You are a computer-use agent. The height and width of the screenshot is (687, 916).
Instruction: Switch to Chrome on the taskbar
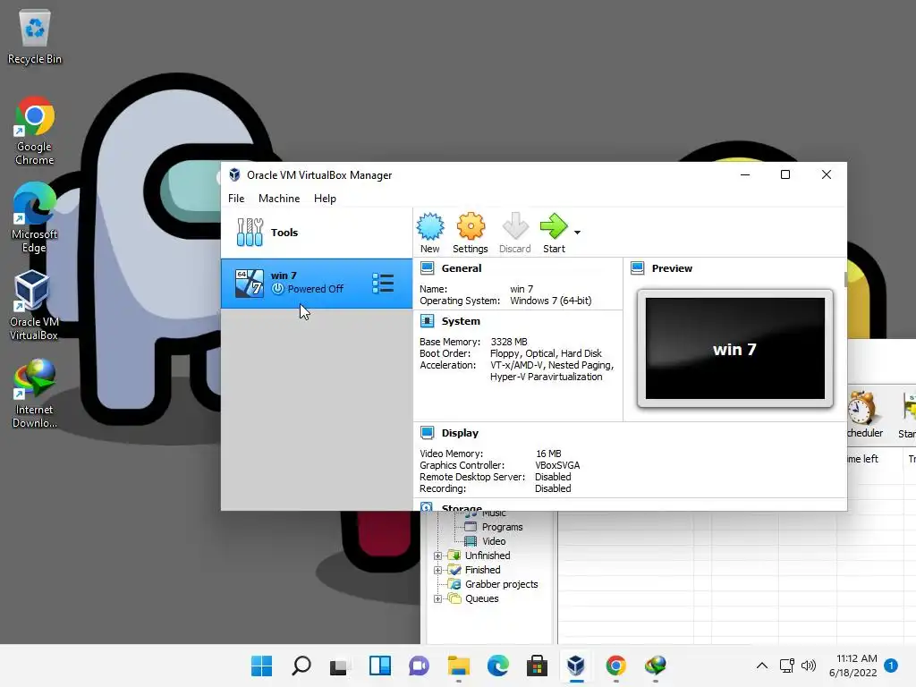pyautogui.click(x=615, y=666)
